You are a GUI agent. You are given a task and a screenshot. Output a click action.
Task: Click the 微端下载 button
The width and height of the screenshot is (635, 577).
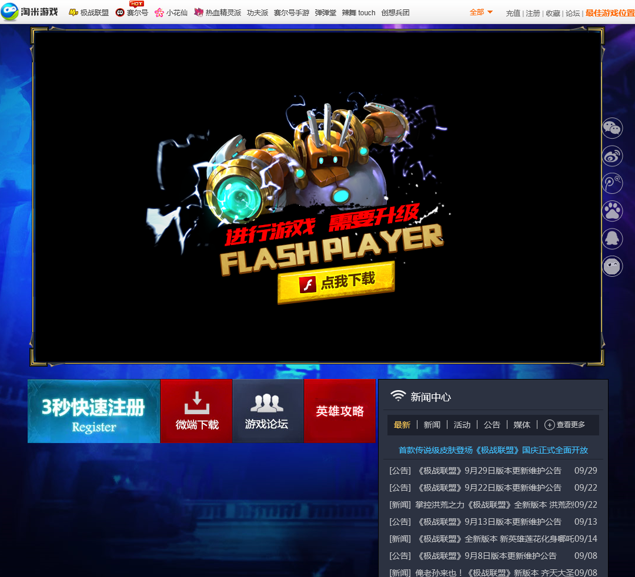(x=197, y=411)
